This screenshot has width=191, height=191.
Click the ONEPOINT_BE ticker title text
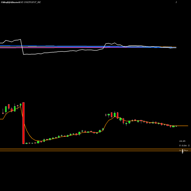32,2
